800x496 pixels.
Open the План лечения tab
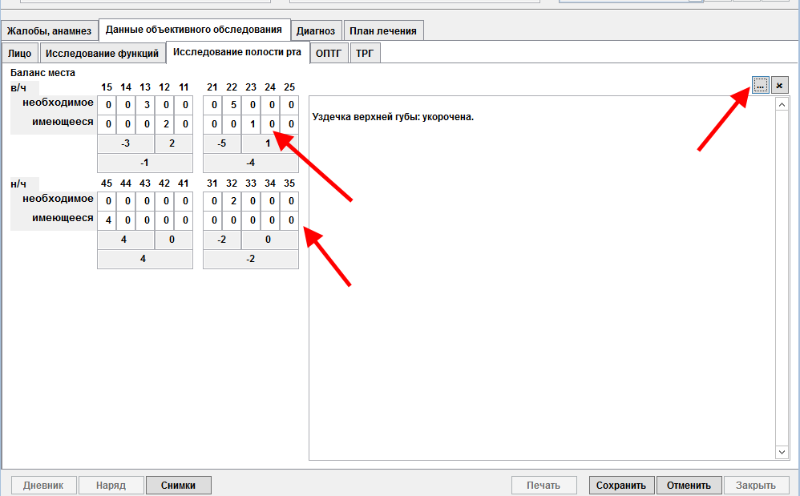tap(383, 31)
